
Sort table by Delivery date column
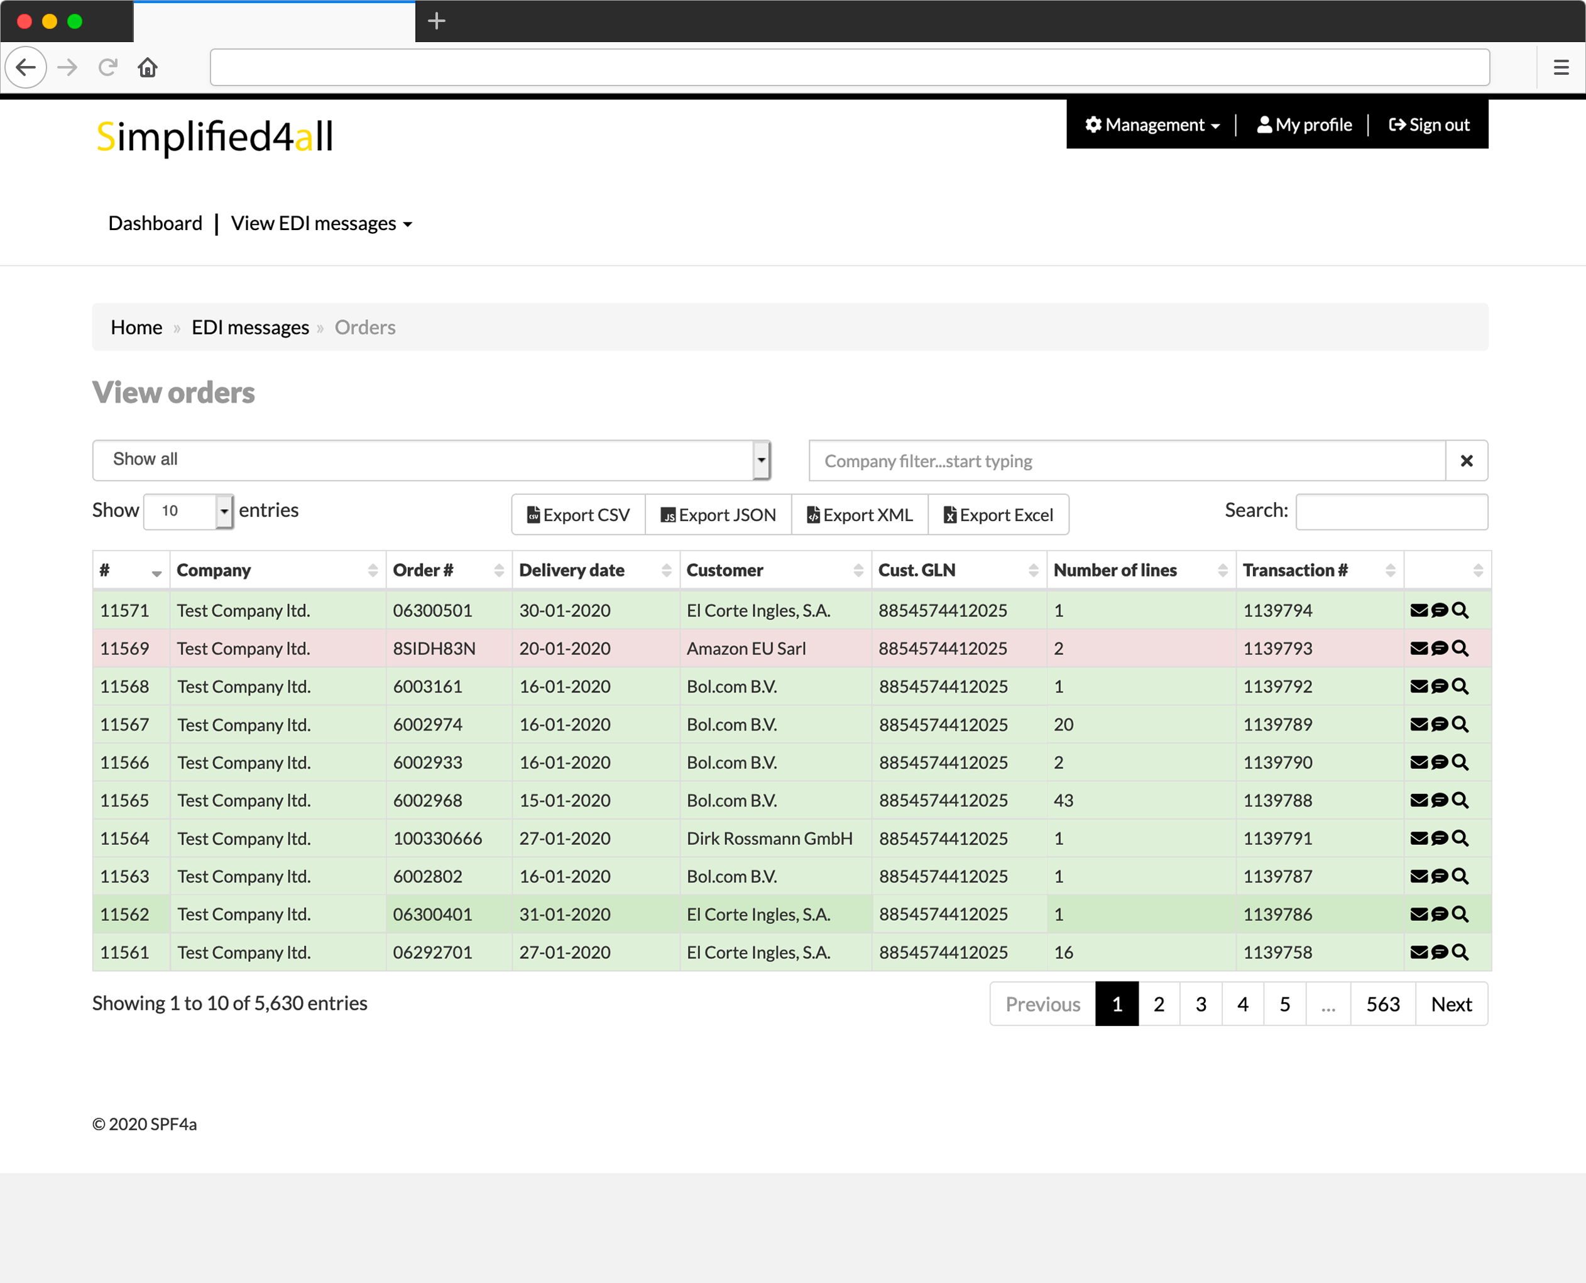(x=596, y=570)
